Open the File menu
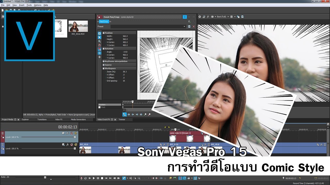Viewport: 330px width, 185px height. tap(3, 5)
